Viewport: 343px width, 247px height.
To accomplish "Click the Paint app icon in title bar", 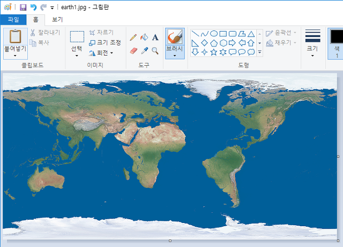I will pos(8,7).
